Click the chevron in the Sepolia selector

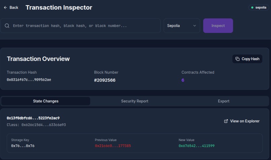click(x=194, y=26)
